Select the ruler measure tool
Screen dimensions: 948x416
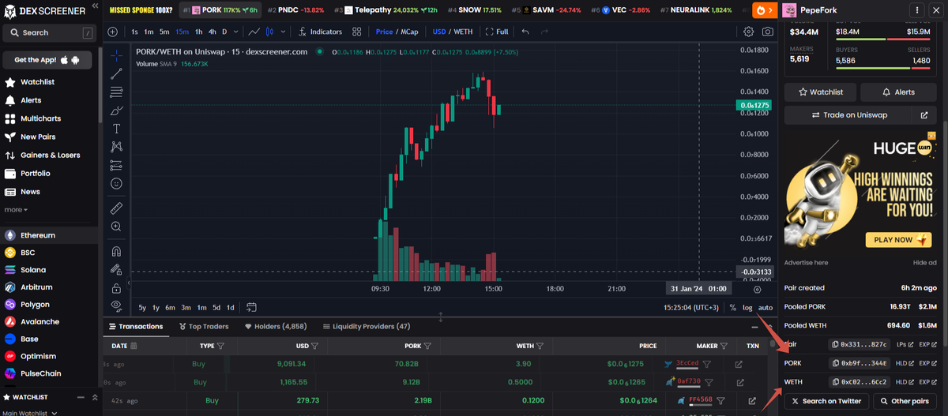[116, 208]
